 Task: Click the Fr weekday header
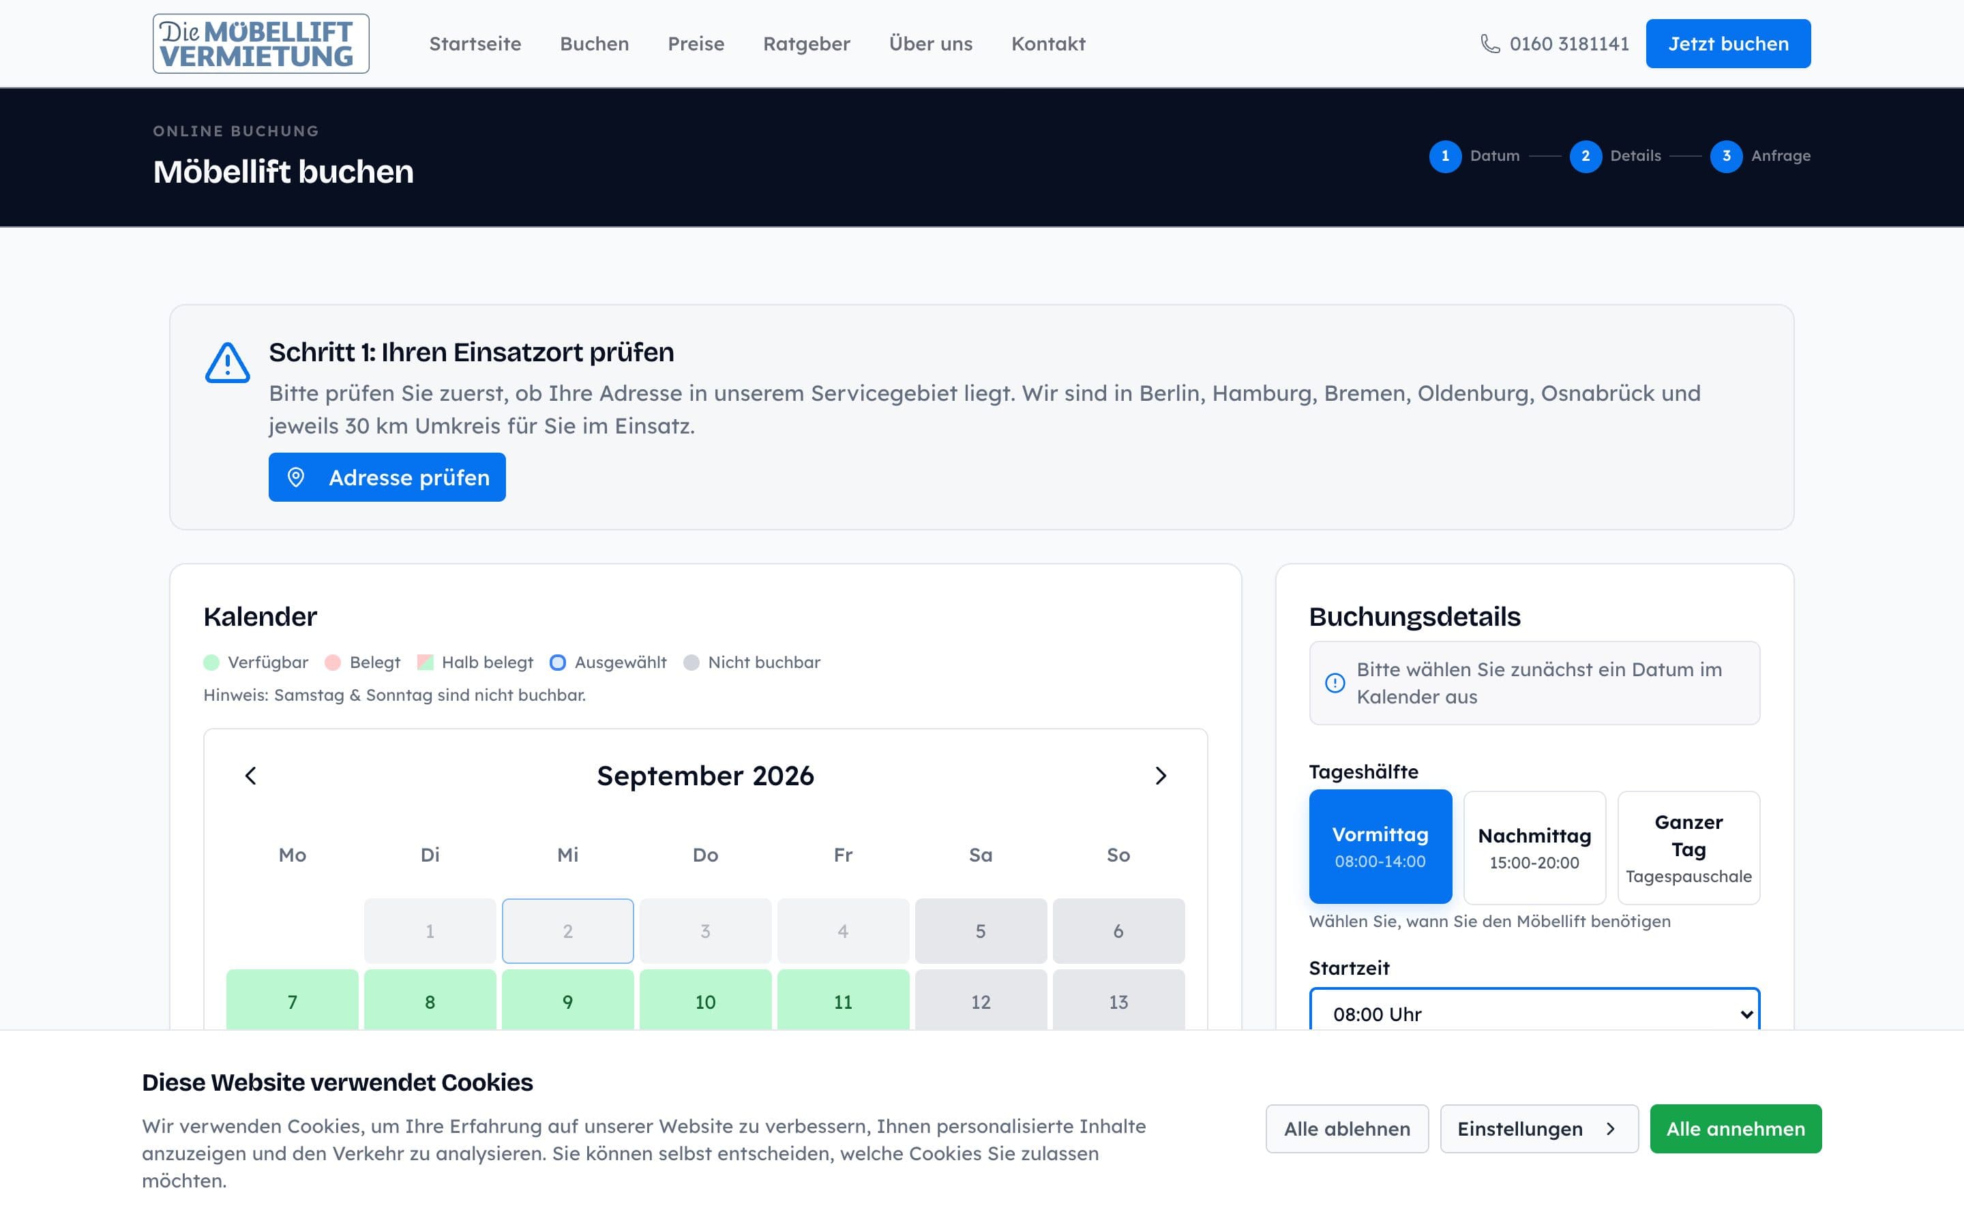coord(843,855)
